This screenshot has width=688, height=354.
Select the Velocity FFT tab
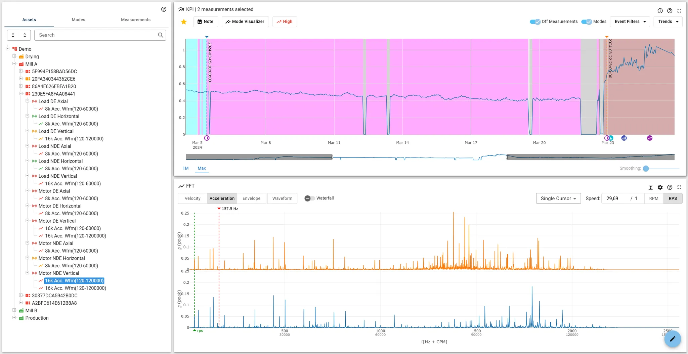click(192, 198)
